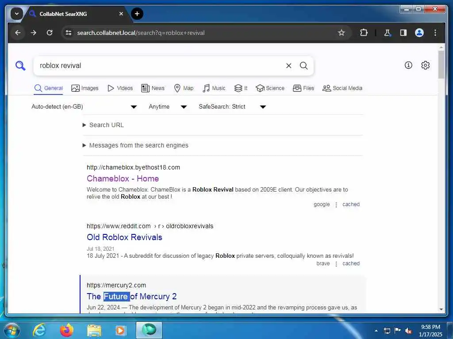Click the mercury2.com URL

pos(116,286)
